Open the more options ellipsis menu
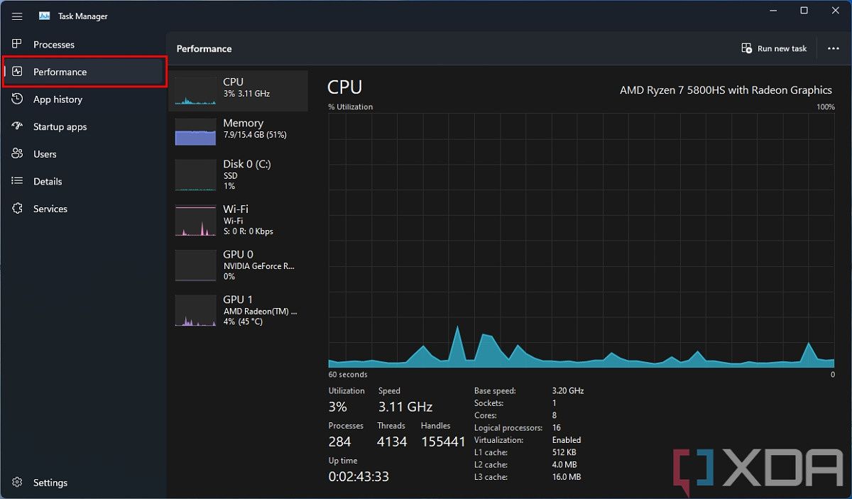 (x=833, y=48)
